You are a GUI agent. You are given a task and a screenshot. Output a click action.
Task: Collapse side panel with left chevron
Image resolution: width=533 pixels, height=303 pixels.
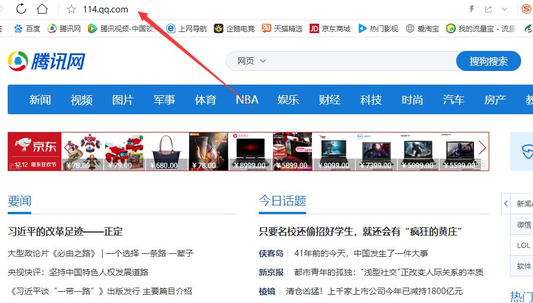point(506,204)
